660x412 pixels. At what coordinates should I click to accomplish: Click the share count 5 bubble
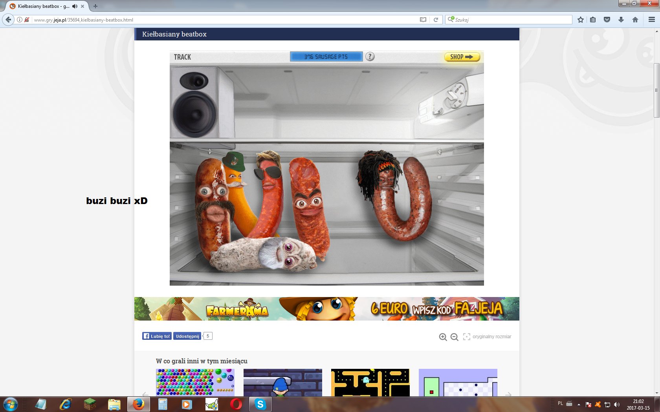[208, 336]
